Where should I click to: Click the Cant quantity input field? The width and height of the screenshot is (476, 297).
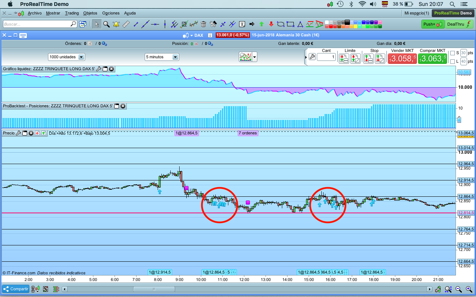coord(326,57)
